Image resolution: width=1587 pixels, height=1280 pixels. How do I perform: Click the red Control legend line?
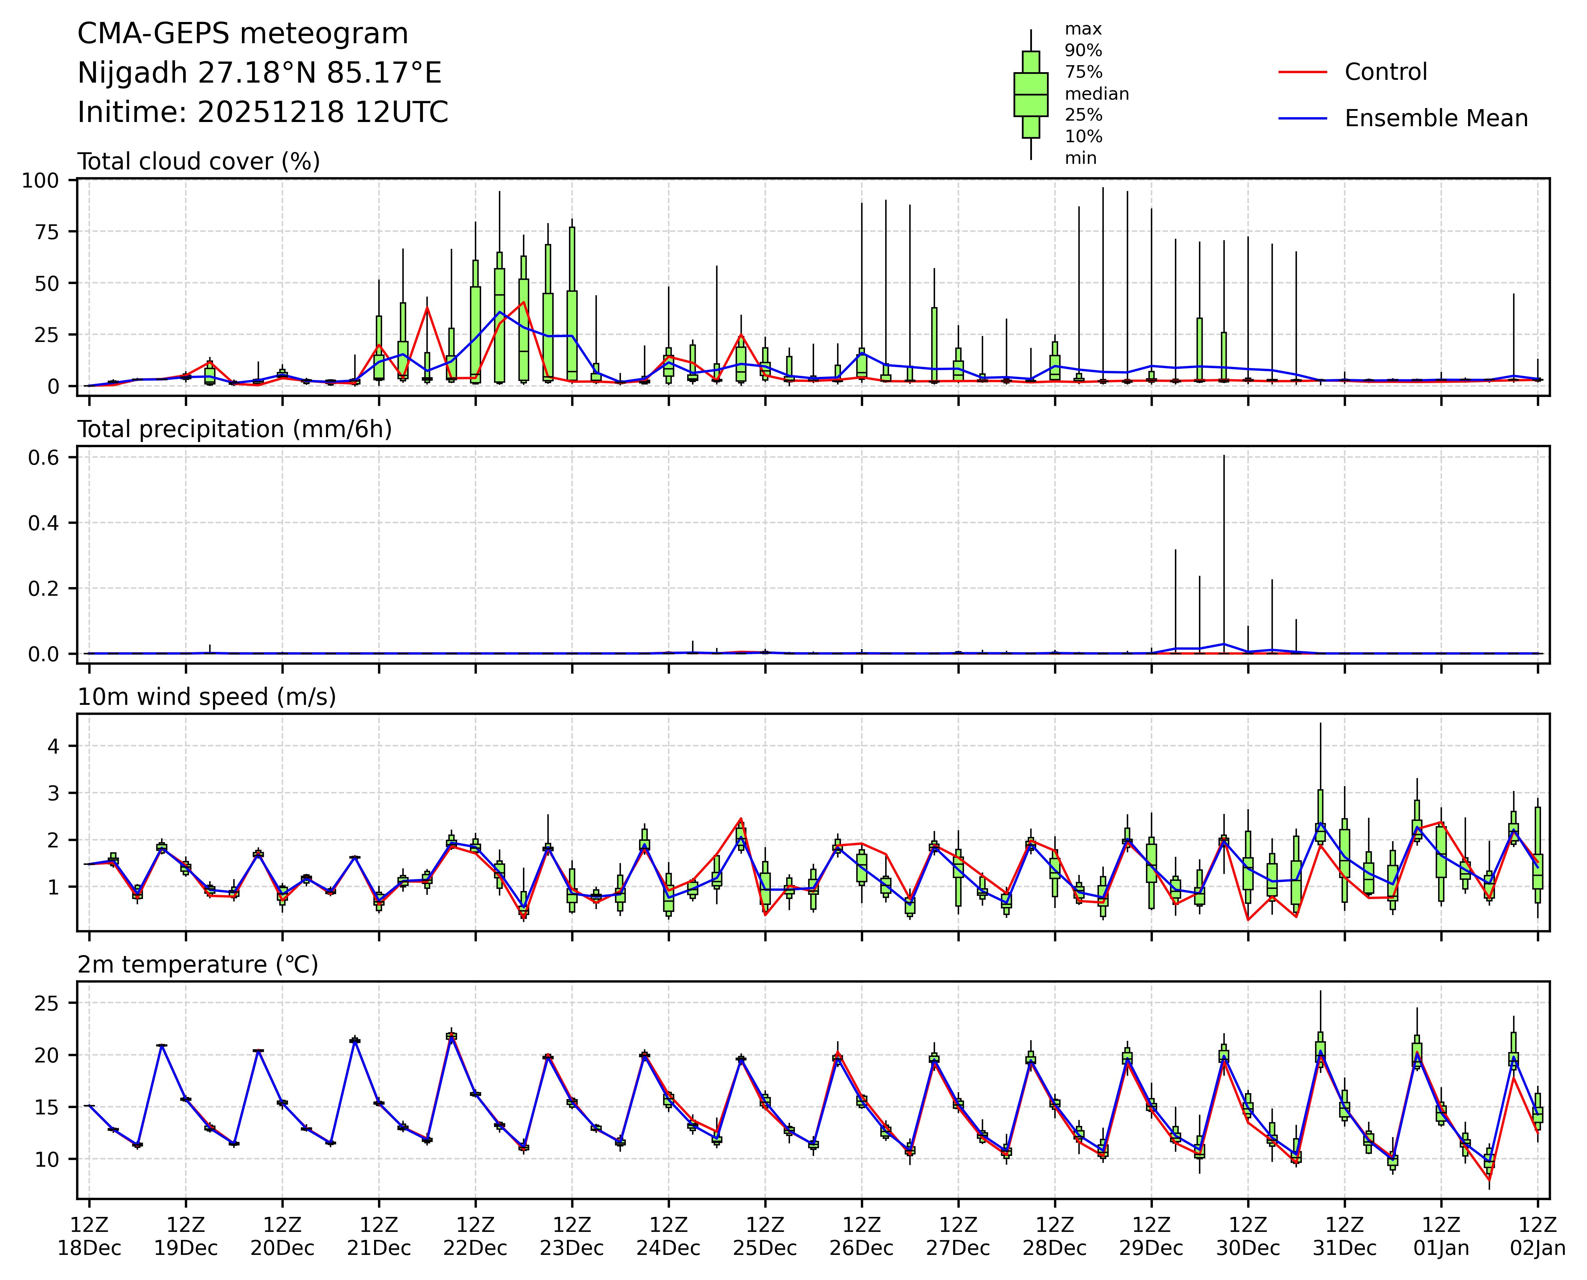click(x=1303, y=72)
